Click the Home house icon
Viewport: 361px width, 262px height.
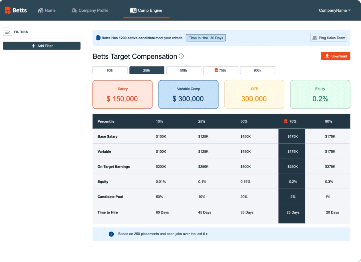point(40,11)
